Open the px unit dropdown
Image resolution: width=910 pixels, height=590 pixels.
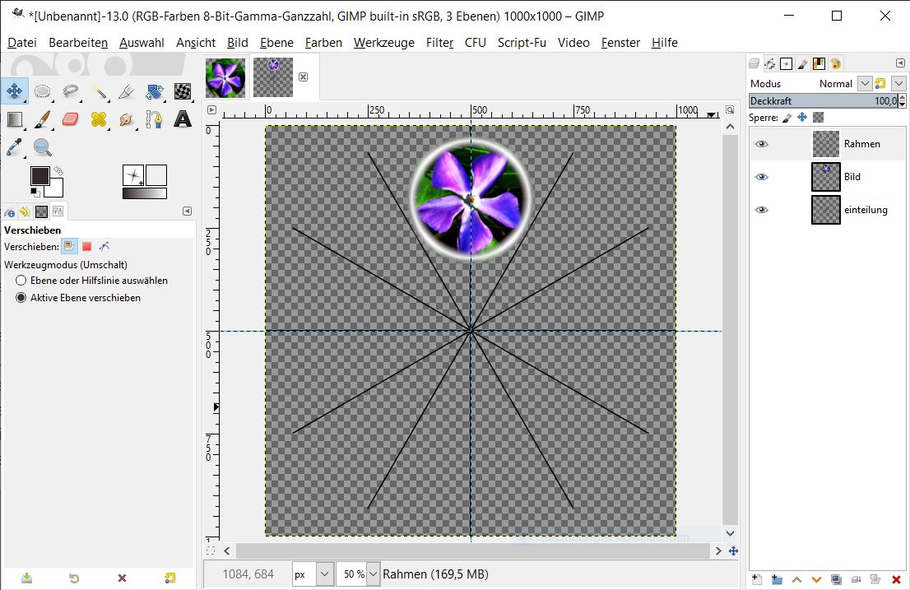coord(325,574)
